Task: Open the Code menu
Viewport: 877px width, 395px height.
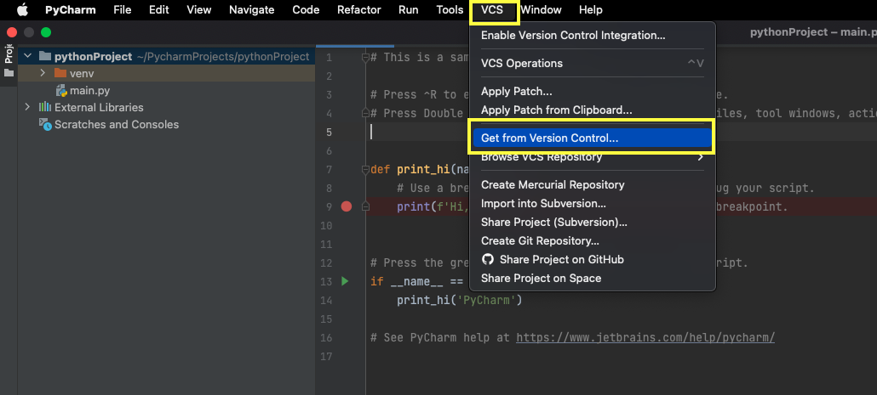Action: click(x=306, y=9)
